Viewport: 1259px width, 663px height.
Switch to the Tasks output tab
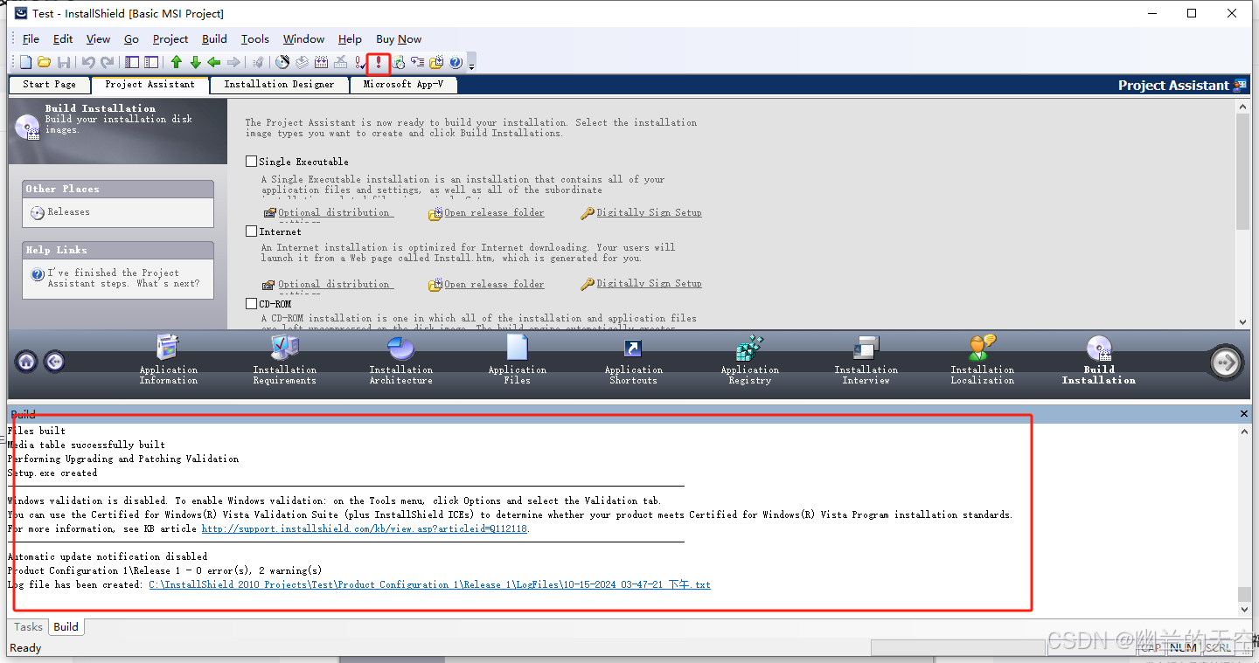click(28, 627)
